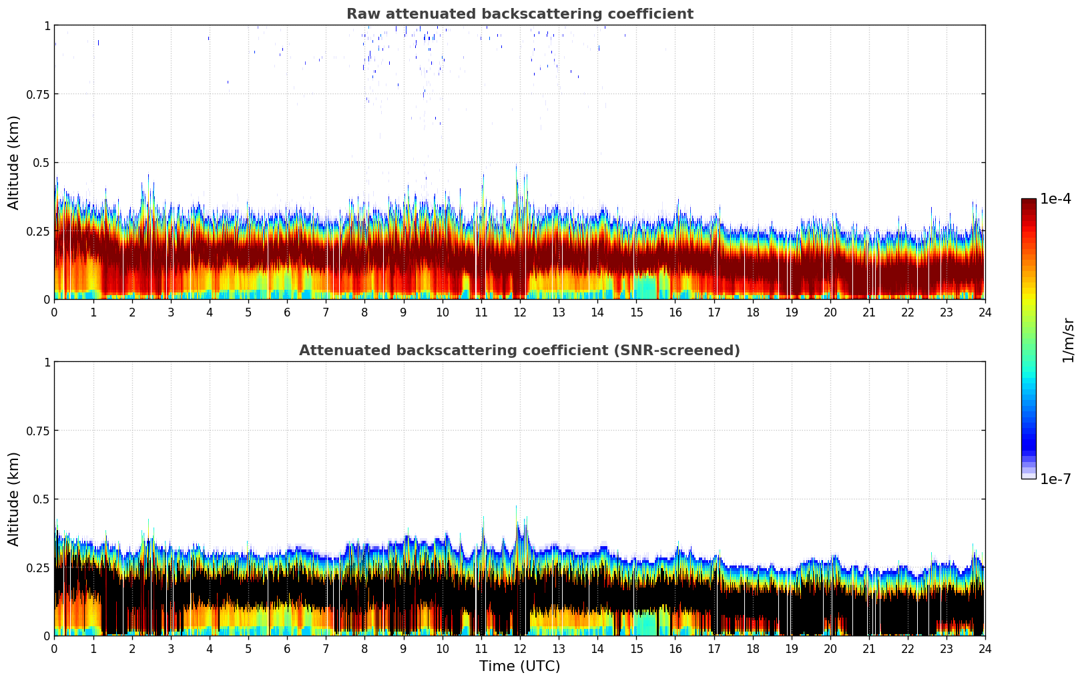The image size is (1082, 681).
Task: Click the "Time (UTC)" x-axis label
Action: tap(519, 666)
